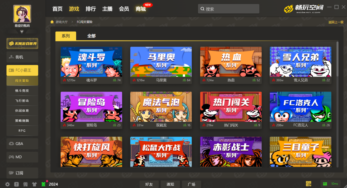Viewport: 347px width, 188px height.
Task: Collapse the FC小霸王 category in sidebar
Action: point(22,70)
